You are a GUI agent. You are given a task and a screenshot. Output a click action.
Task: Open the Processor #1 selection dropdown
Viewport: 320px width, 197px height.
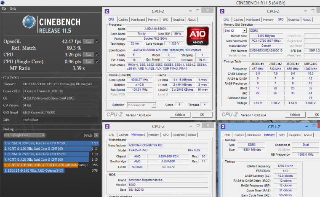141,105
